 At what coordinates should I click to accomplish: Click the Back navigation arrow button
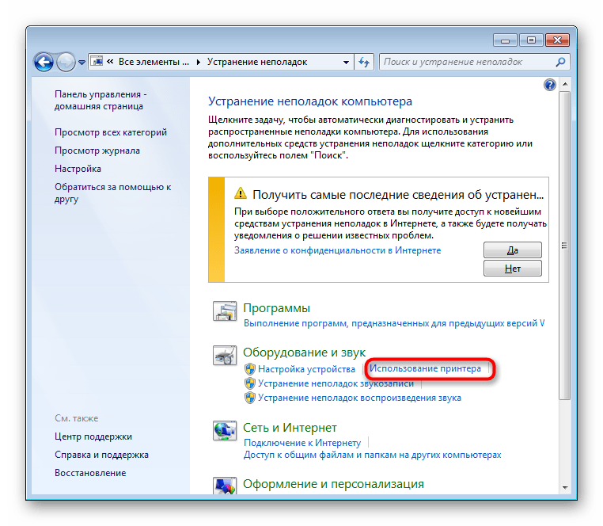pyautogui.click(x=44, y=61)
